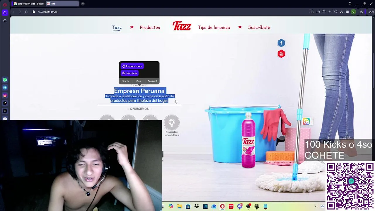
Task: Go back to the previous page
Action: click(x=13, y=12)
